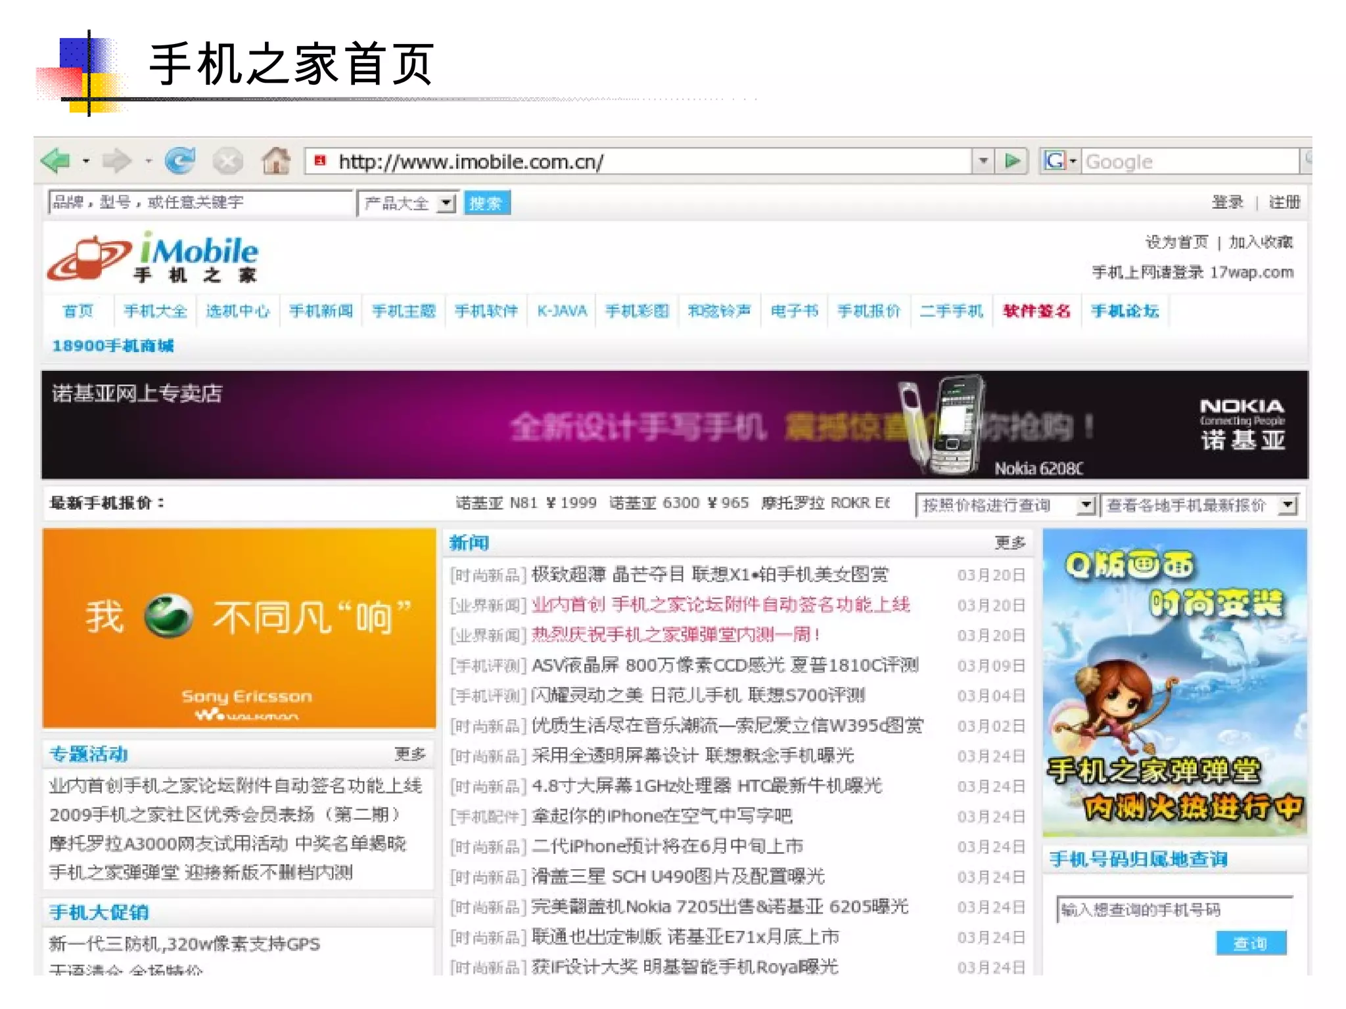
Task: Open the 手机主题 nav item
Action: pyautogui.click(x=404, y=311)
